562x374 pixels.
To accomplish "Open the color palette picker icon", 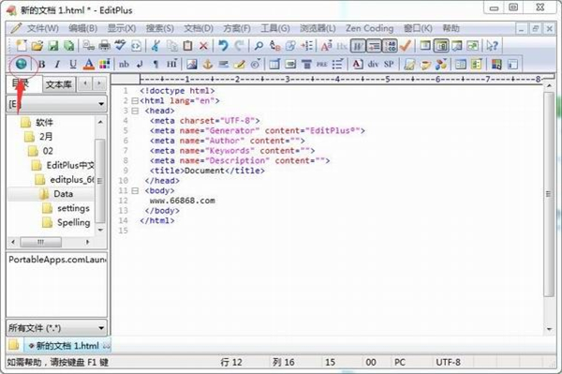I will click(104, 64).
